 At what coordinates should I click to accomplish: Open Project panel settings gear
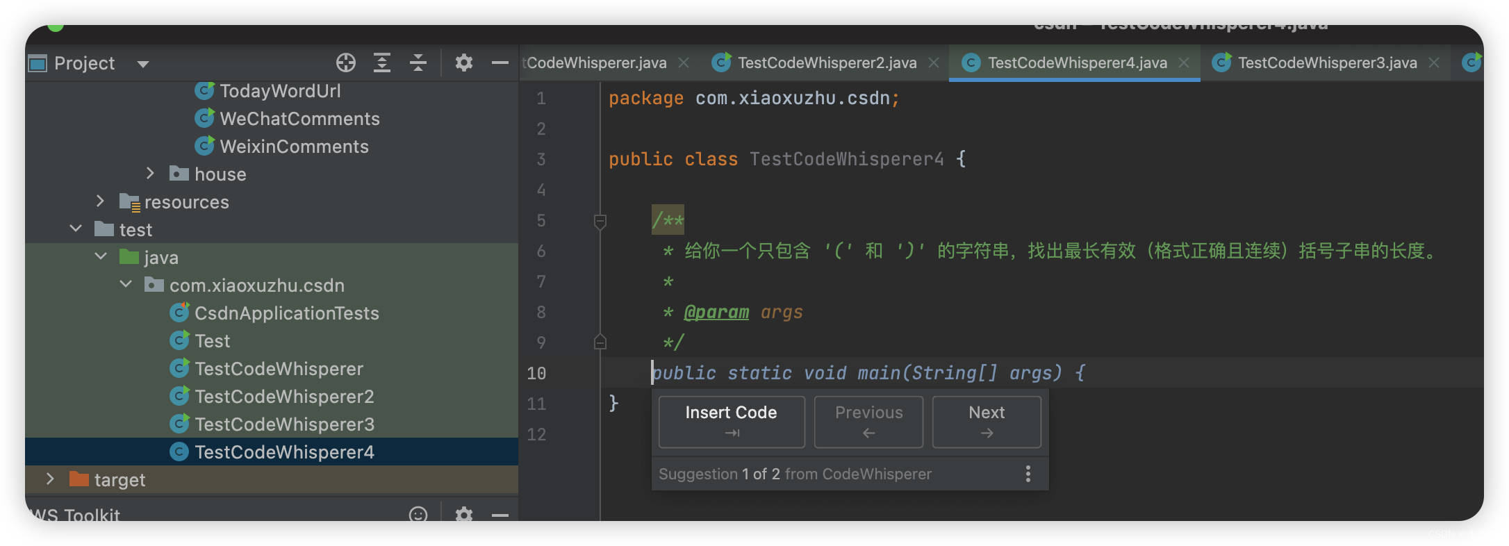point(464,63)
